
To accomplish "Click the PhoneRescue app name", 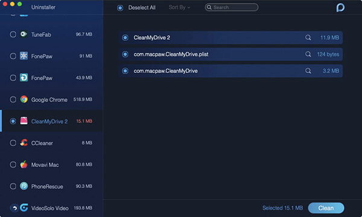I will tap(47, 187).
